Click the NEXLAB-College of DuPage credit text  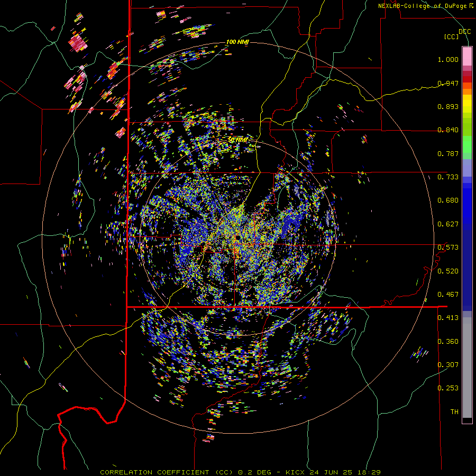point(422,6)
